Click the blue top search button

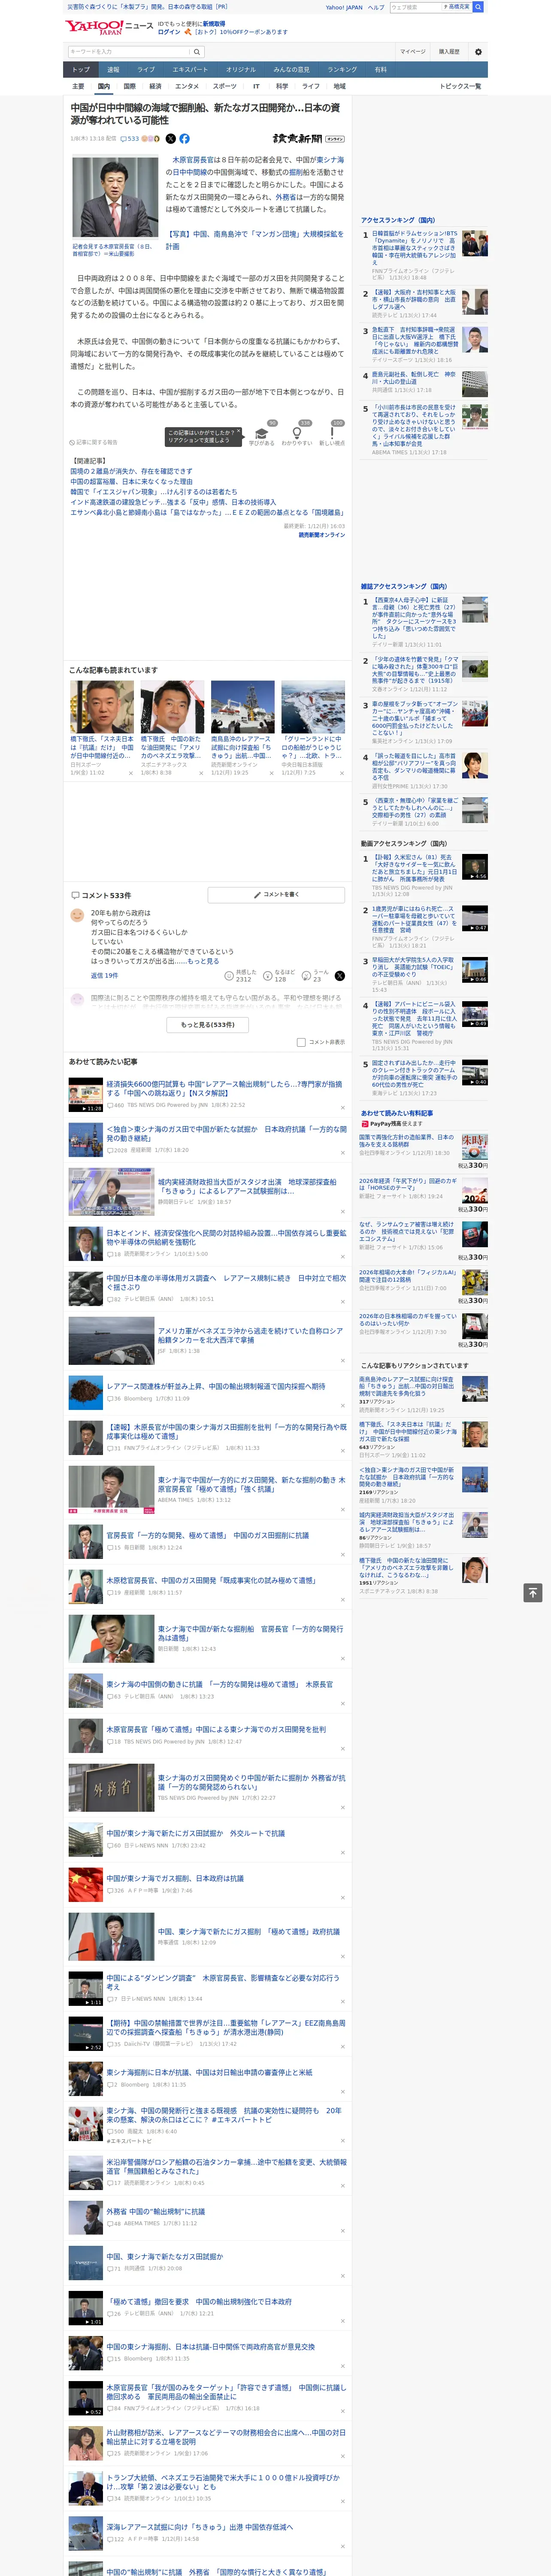coord(478,7)
